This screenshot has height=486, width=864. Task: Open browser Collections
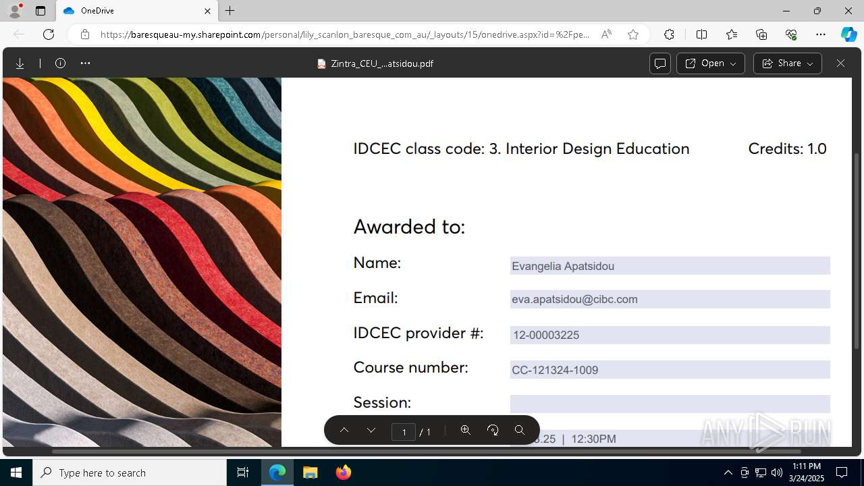[x=761, y=34]
